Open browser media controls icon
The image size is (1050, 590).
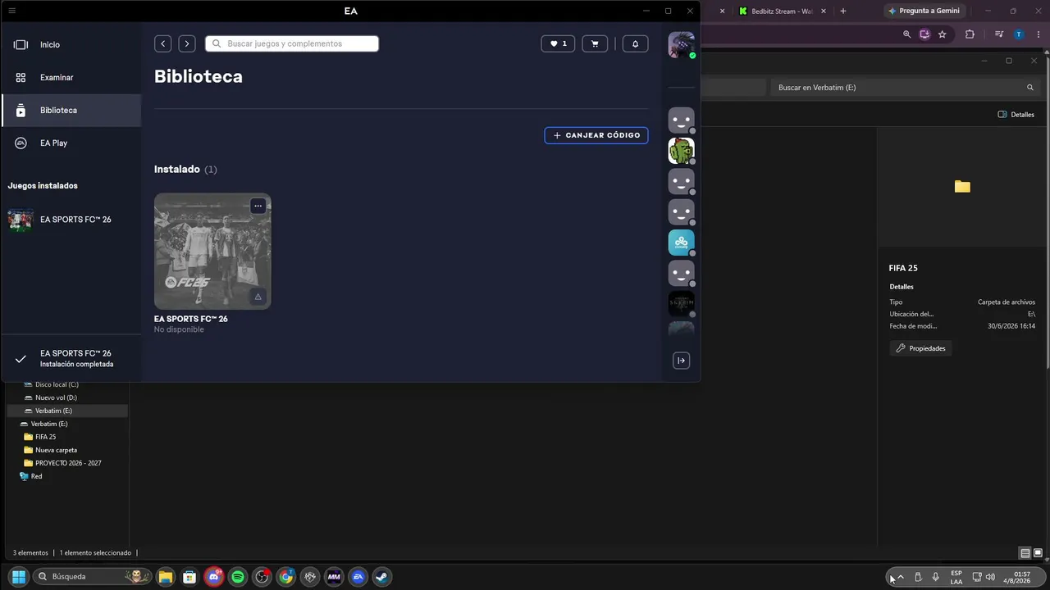tap(999, 34)
